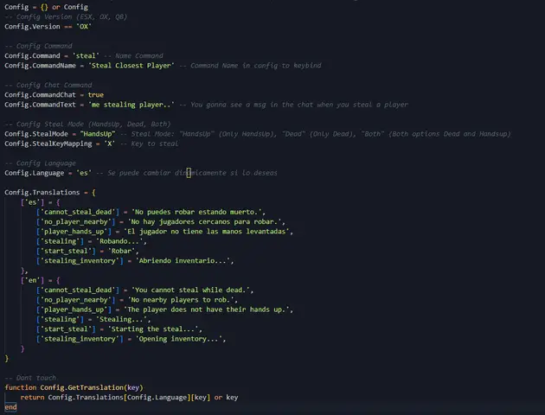The width and height of the screenshot is (545, 415).
Task: Click the ['es'] table key
Action: tap(32, 202)
